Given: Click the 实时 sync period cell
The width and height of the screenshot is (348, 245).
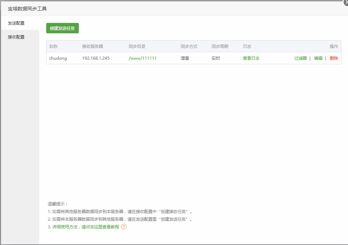Looking at the screenshot, I should 216,58.
